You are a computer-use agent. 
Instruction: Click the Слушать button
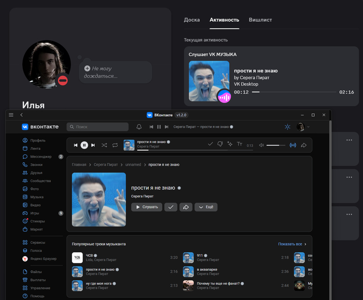click(x=147, y=207)
